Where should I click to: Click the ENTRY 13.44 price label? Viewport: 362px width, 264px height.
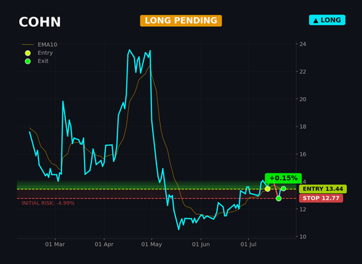323,189
